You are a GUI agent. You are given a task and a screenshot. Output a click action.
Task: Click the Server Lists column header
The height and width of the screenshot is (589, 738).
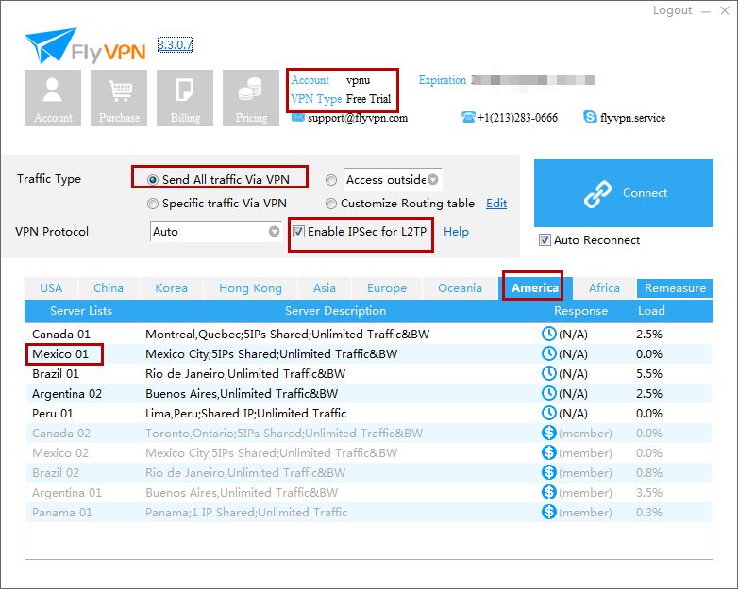pos(81,311)
